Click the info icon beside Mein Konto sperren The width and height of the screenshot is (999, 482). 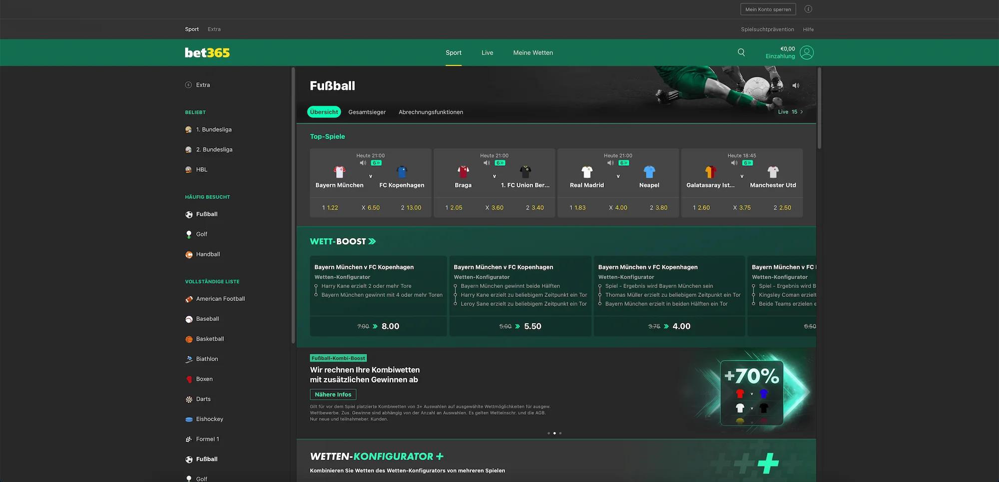[808, 9]
